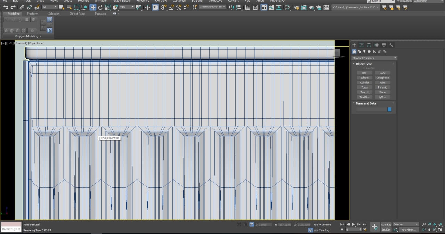Activate the Select Object tool
Image resolution: width=445 pixels, height=234 pixels.
coord(62,7)
